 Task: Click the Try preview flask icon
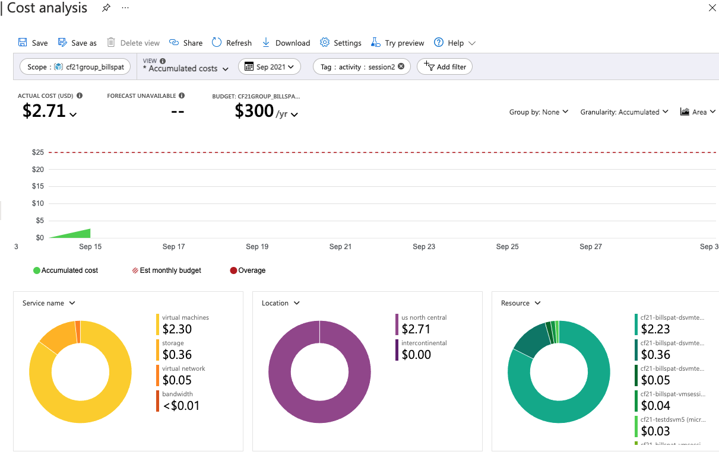click(x=376, y=43)
